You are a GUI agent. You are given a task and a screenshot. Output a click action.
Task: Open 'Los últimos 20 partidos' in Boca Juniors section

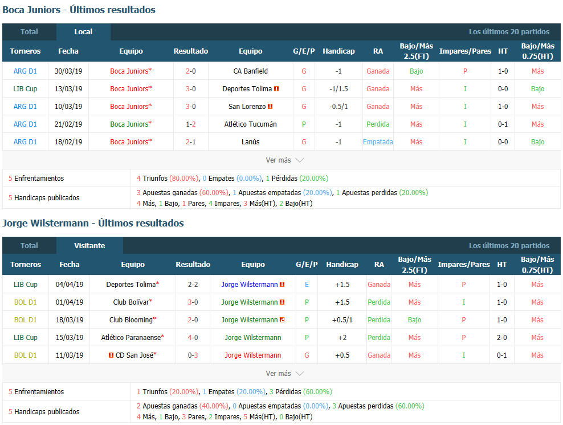509,31
